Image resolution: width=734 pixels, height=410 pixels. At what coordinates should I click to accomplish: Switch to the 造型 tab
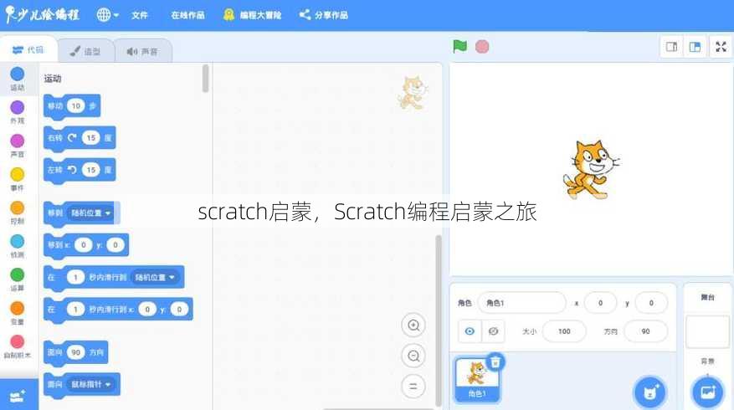(85, 51)
